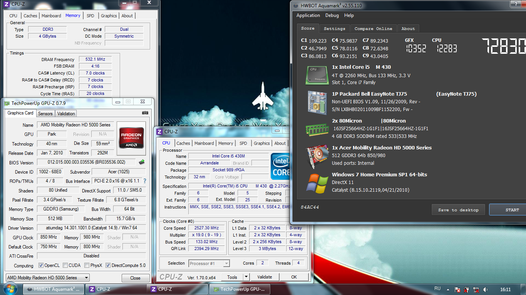This screenshot has height=295, width=526.
Task: Click the Bus Interface question mark icon
Action: pyautogui.click(x=145, y=181)
